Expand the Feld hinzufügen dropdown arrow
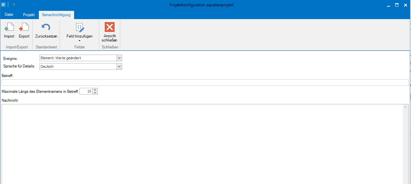 coord(79,40)
